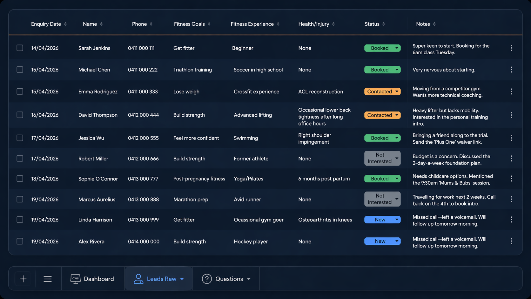Select Alex Rivera row checkbox

click(x=20, y=241)
